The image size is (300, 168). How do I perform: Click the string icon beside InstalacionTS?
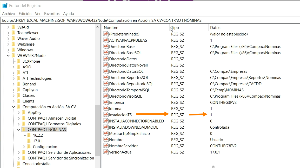[x=106, y=115]
